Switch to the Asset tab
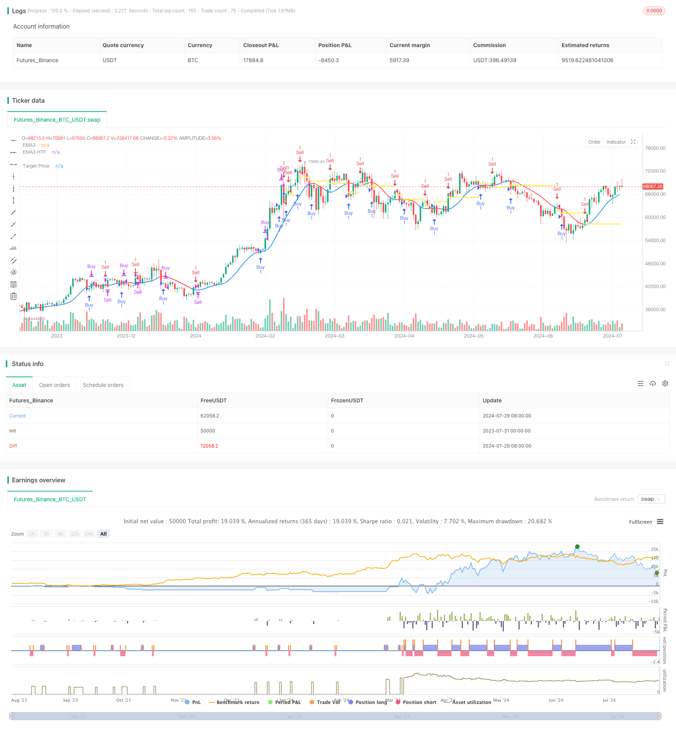 19,385
